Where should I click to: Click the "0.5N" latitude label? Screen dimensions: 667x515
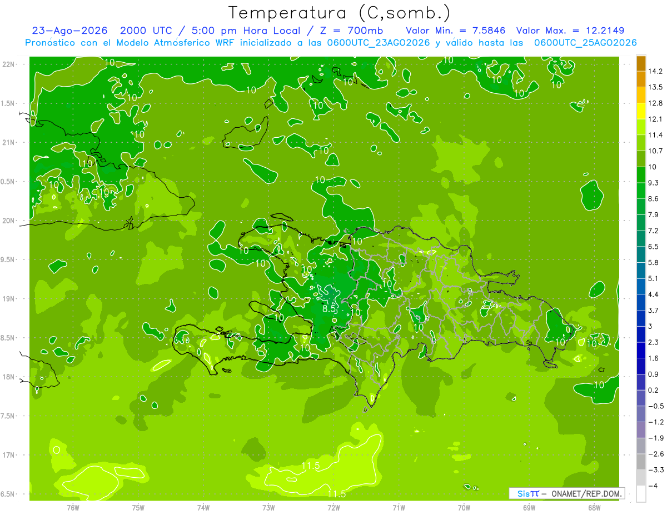coord(8,182)
